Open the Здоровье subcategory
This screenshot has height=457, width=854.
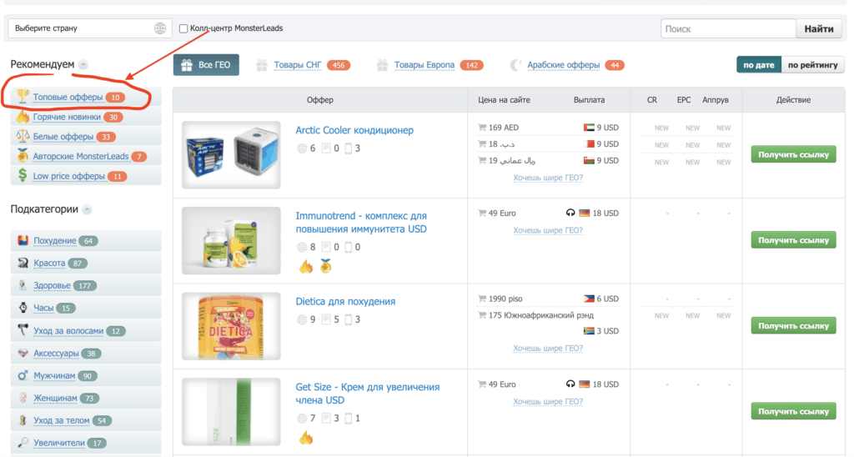[x=53, y=285]
